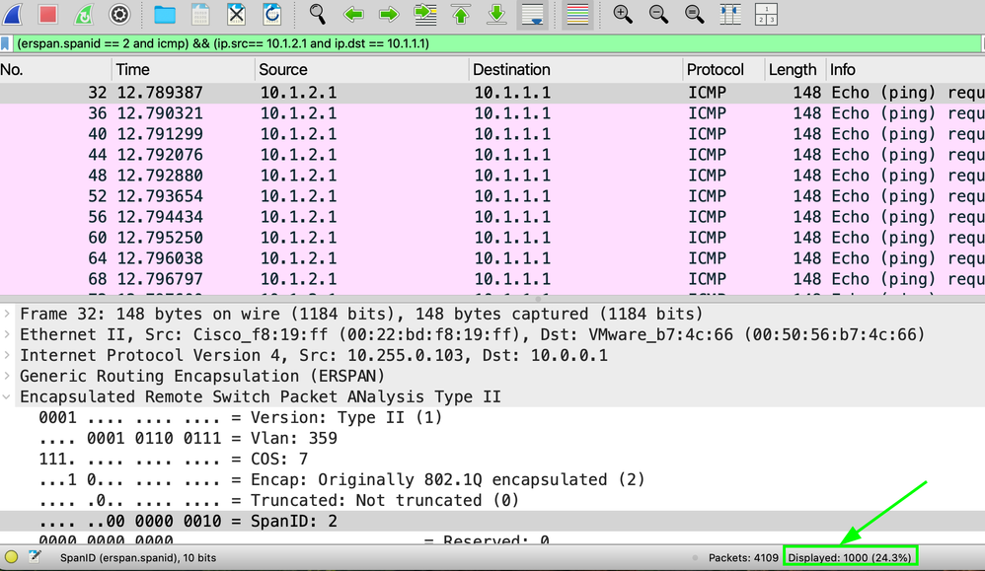Restart the current capture (green fin)
The image size is (985, 571).
click(84, 14)
